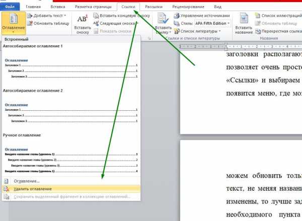Switch to the Рецензирование tab
Screen dimensions: 302x221
[188, 7]
